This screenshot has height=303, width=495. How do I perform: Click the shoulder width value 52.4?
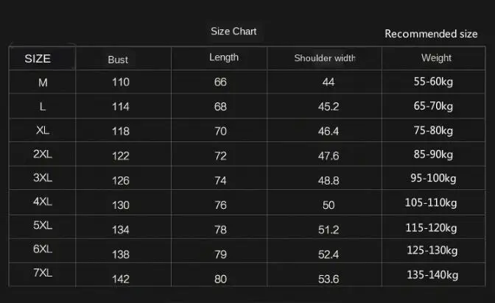click(329, 255)
